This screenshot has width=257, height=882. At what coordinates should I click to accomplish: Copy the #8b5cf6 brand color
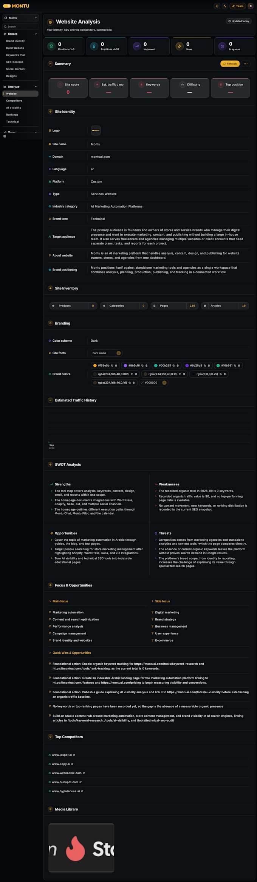click(x=142, y=366)
